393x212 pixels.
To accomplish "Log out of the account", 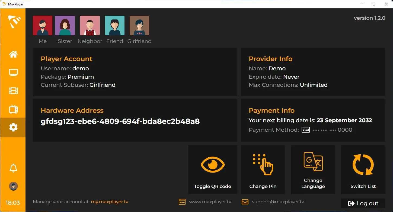I will click(363, 203).
